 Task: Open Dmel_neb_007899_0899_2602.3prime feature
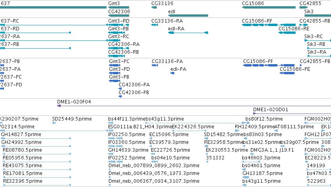154,166
